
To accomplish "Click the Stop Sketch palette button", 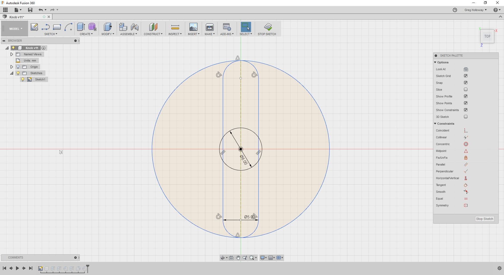I will pyautogui.click(x=485, y=219).
